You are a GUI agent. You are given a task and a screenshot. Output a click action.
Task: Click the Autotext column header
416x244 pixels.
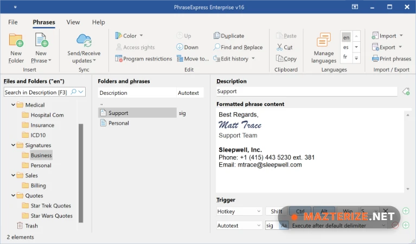(x=190, y=93)
